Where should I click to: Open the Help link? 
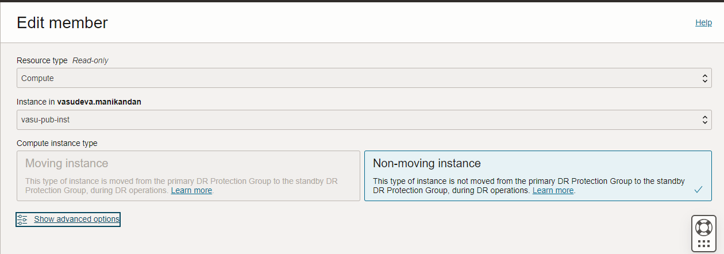tap(703, 22)
